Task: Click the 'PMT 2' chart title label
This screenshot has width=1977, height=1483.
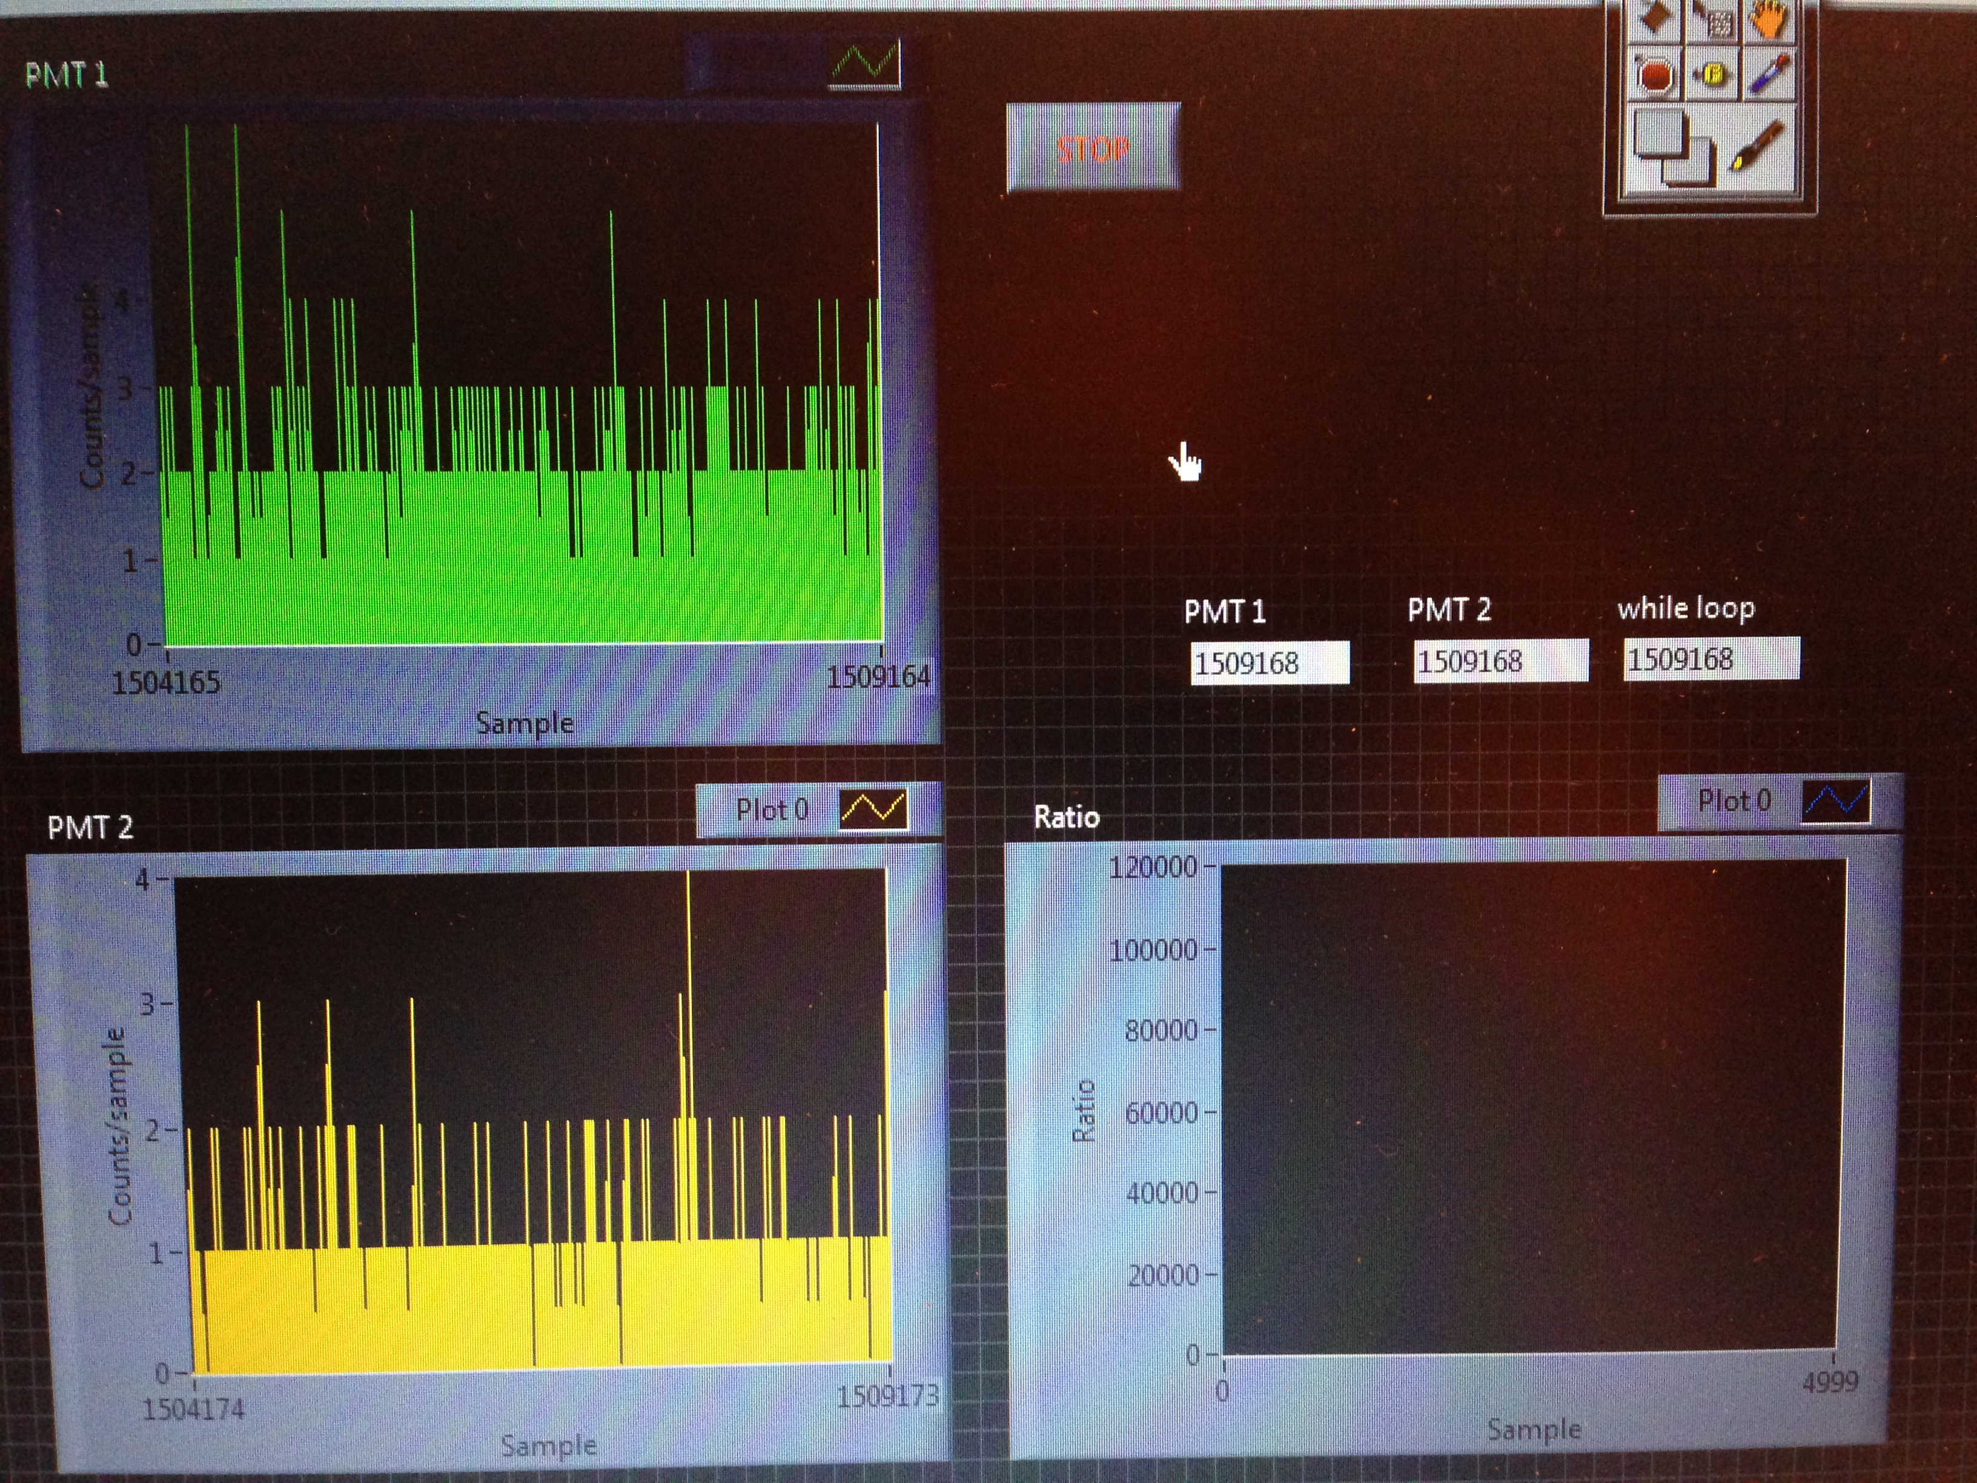Action: (x=90, y=827)
